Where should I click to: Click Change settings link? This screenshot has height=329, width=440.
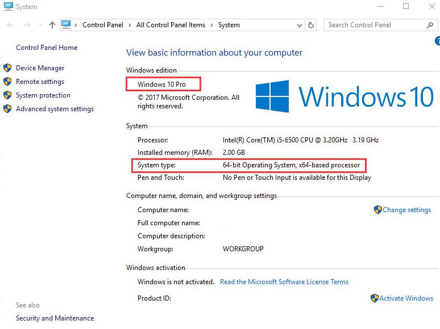(x=406, y=210)
